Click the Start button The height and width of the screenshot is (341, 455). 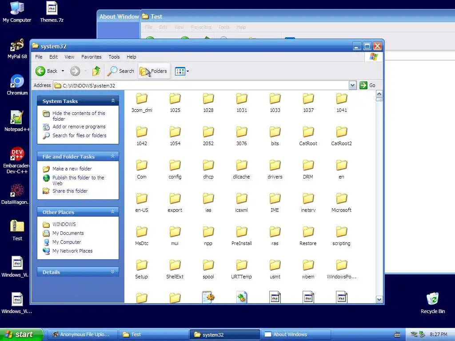[x=21, y=335]
